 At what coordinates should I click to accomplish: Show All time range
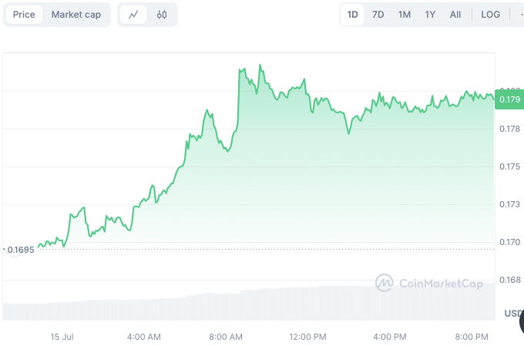coord(455,15)
